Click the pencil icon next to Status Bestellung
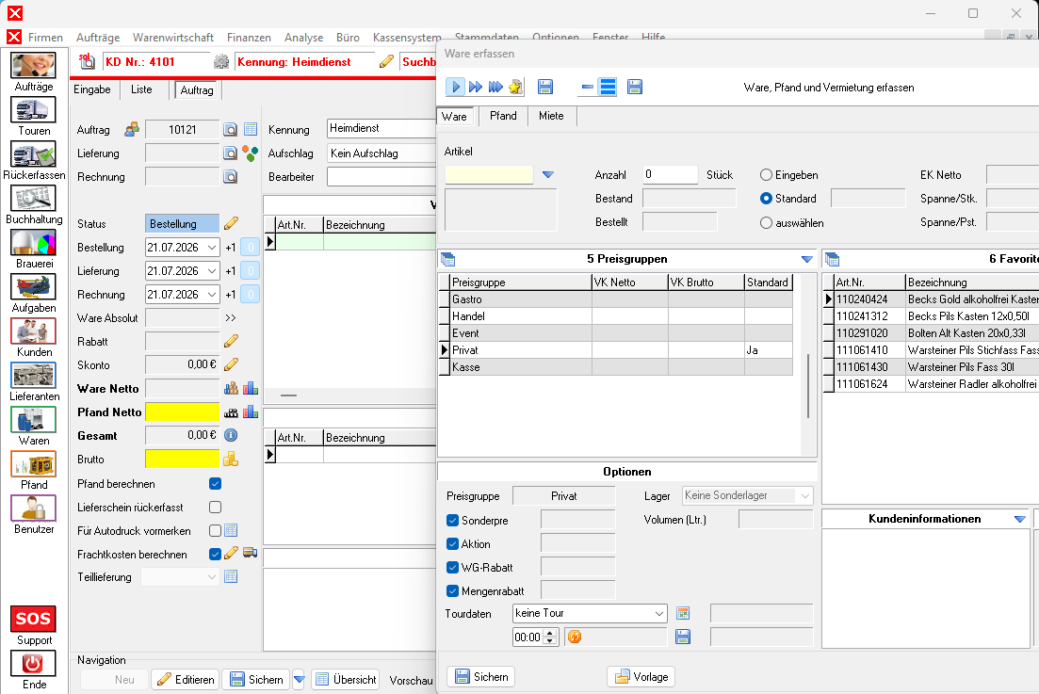The width and height of the screenshot is (1039, 694). coord(232,223)
